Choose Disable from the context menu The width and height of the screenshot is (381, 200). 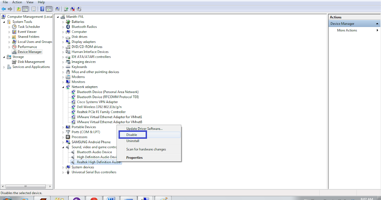tap(132, 135)
